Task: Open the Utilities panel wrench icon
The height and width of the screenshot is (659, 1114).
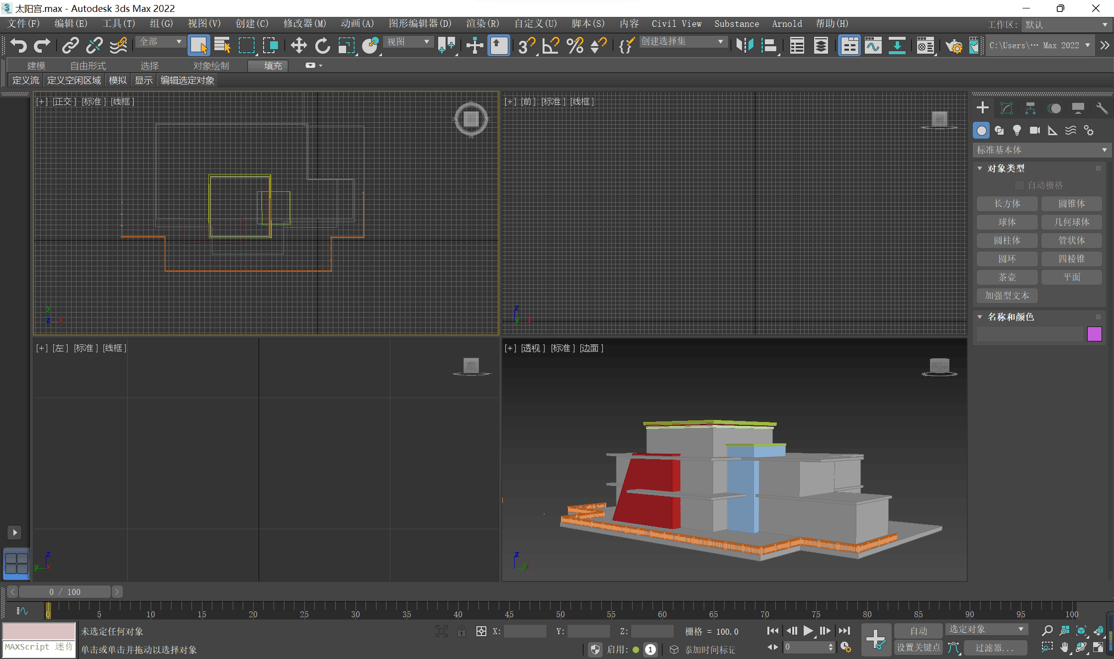Action: click(x=1102, y=108)
